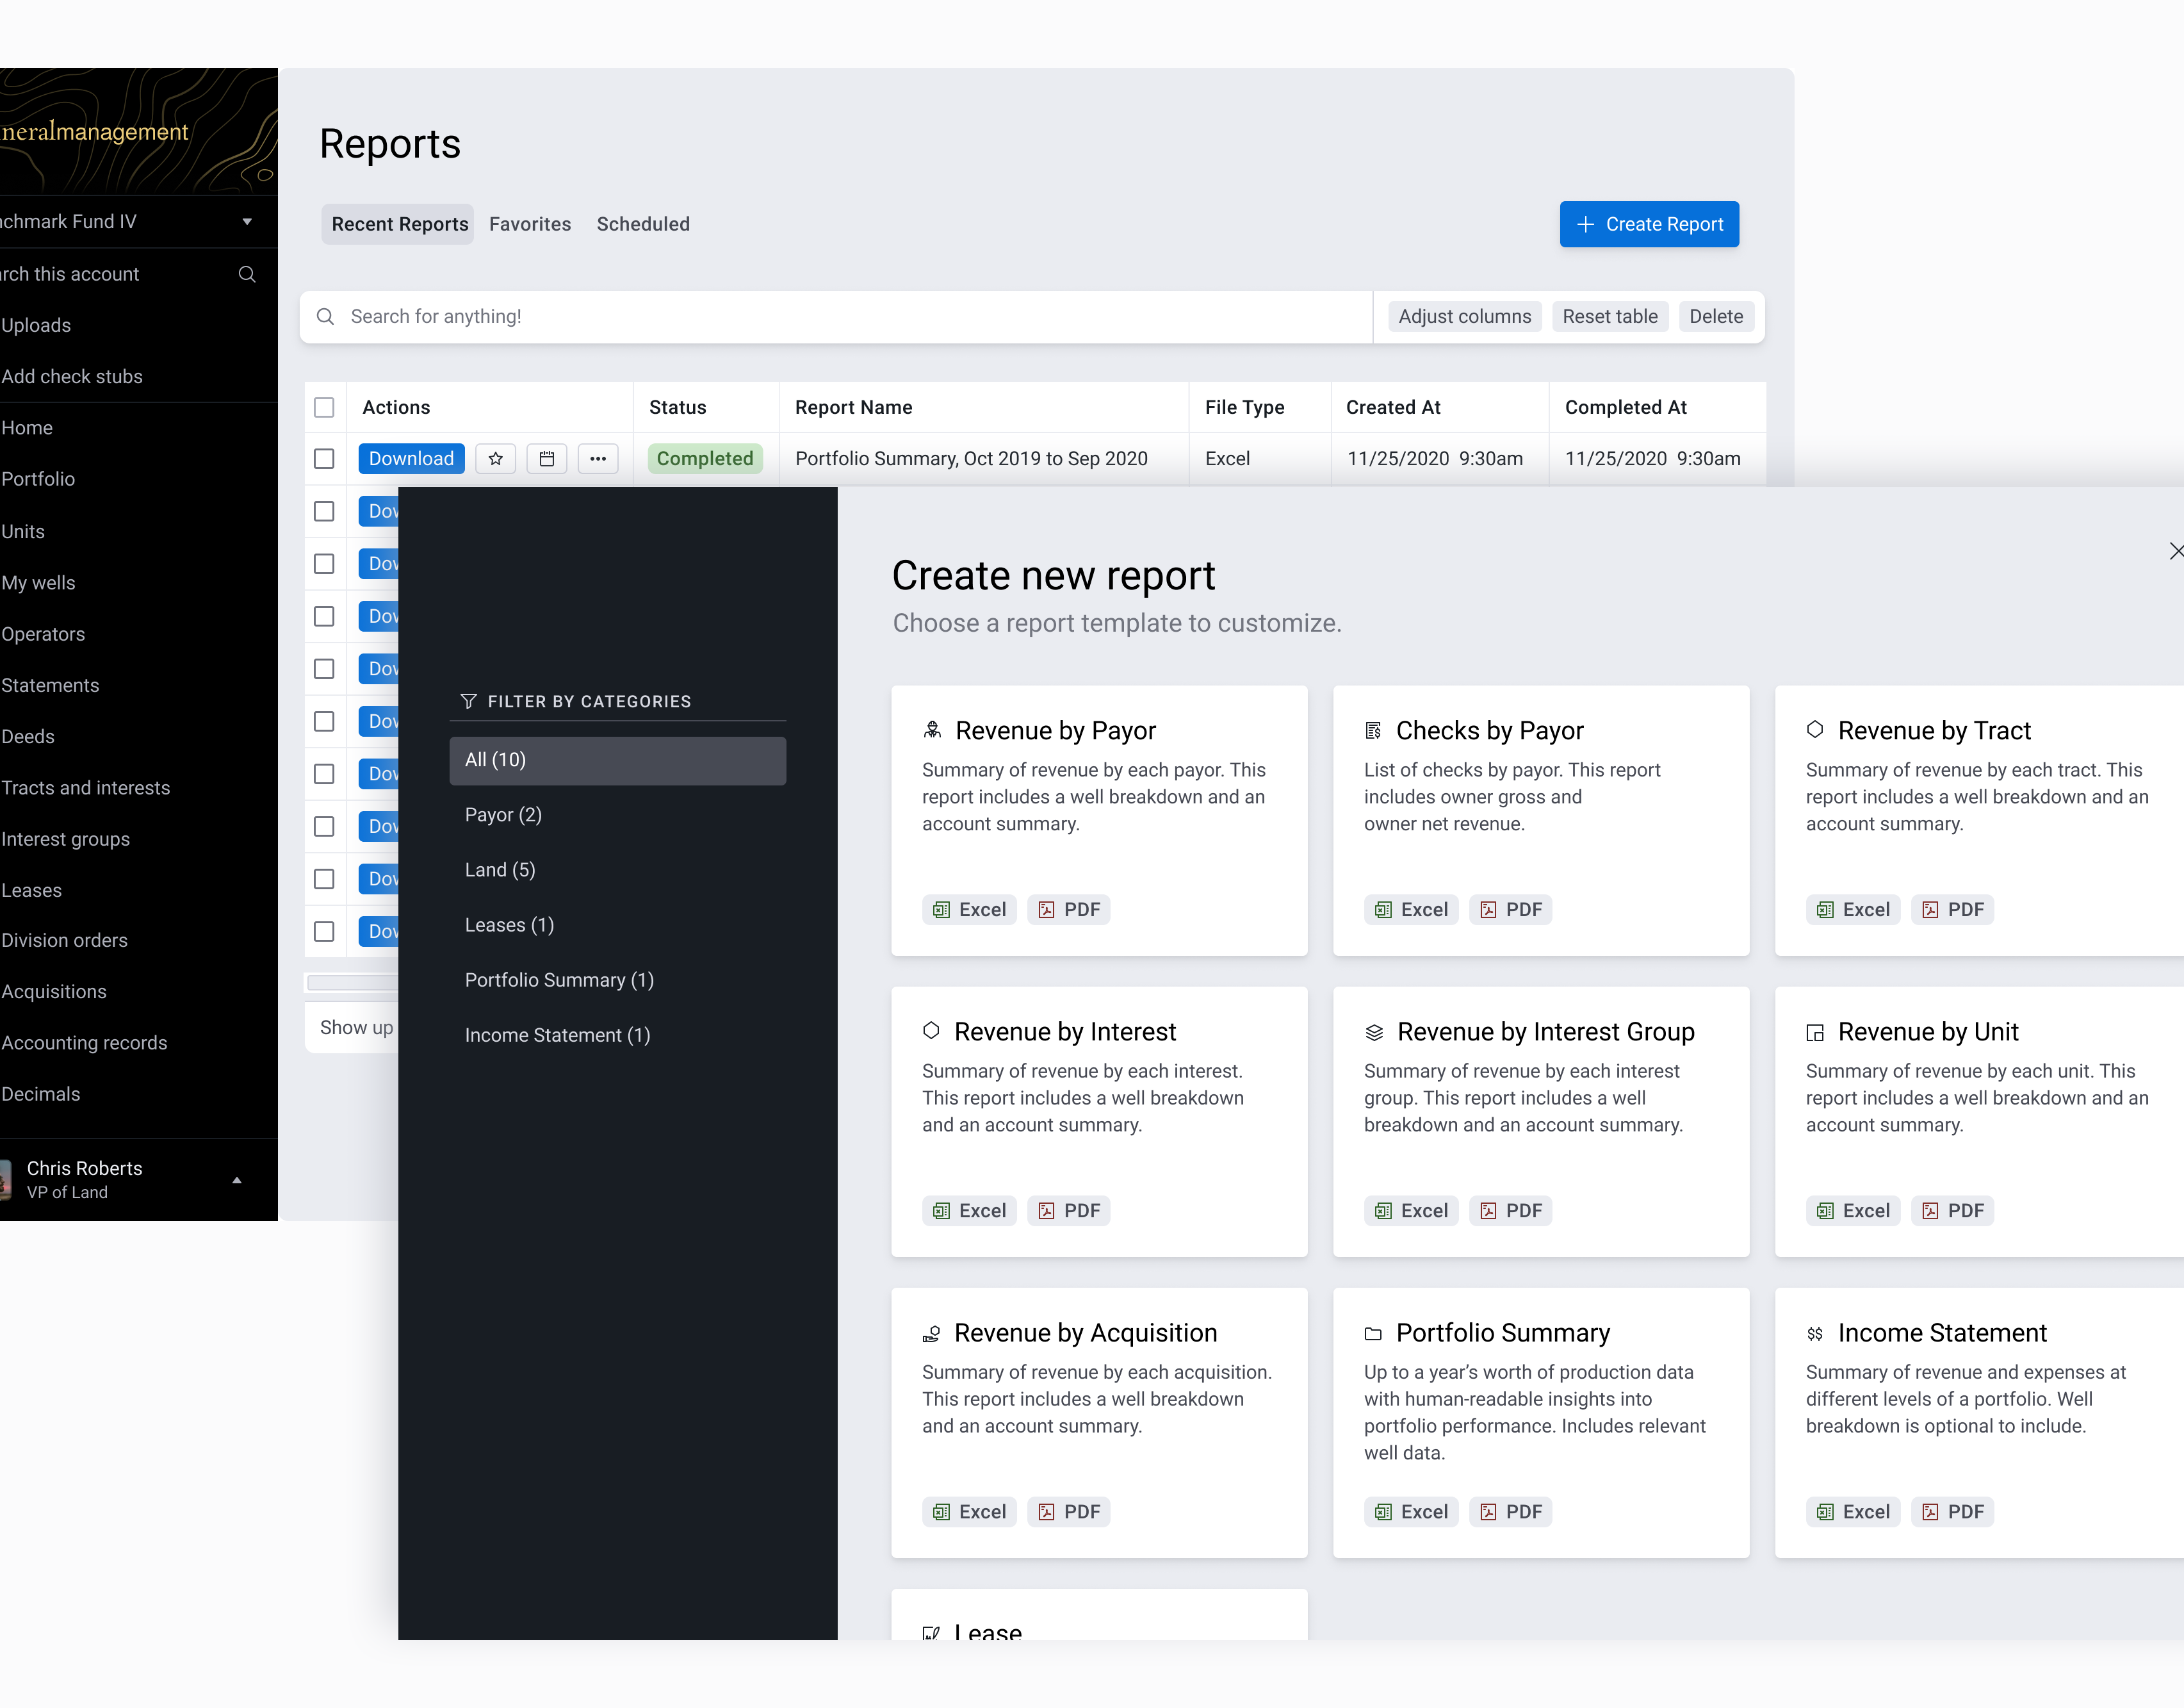2184x1708 pixels.
Task: Choose PDF format on Revenue by Payor card
Action: pyautogui.click(x=1069, y=910)
